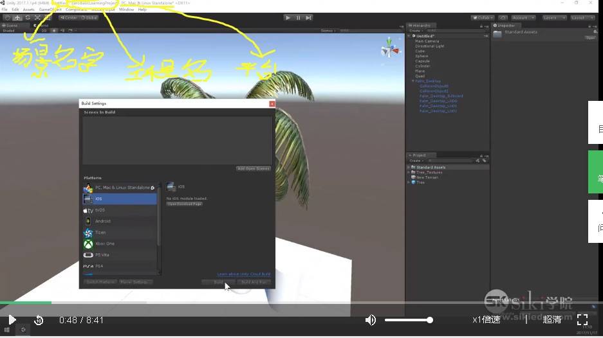
Task: Open the Edit menu
Action: pos(15,10)
